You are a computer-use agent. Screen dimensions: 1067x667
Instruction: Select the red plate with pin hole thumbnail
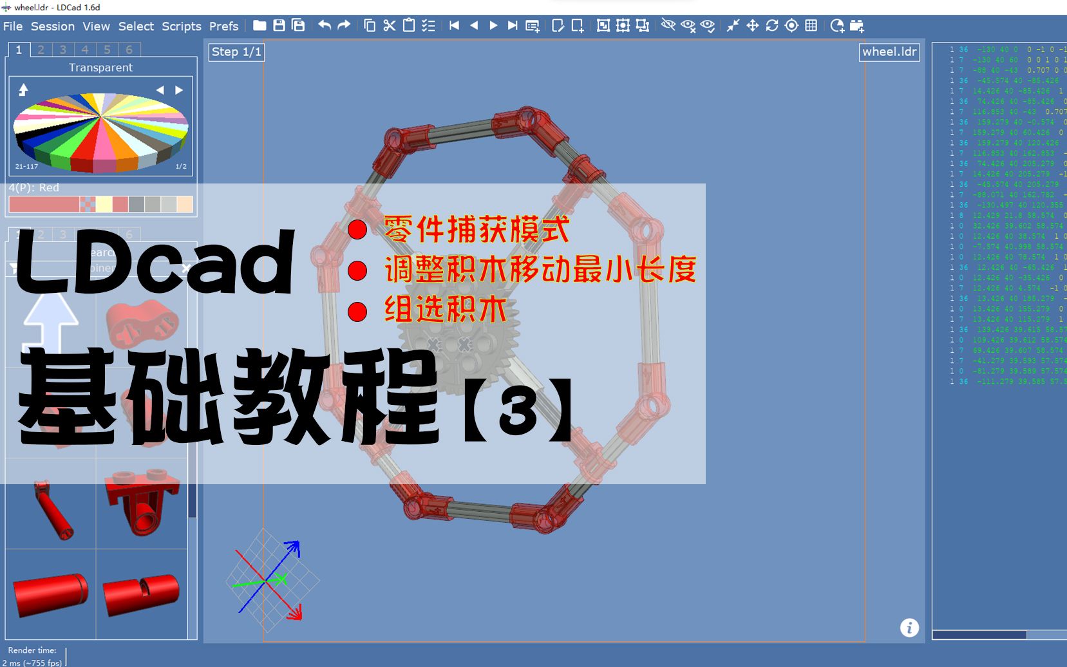click(x=142, y=502)
